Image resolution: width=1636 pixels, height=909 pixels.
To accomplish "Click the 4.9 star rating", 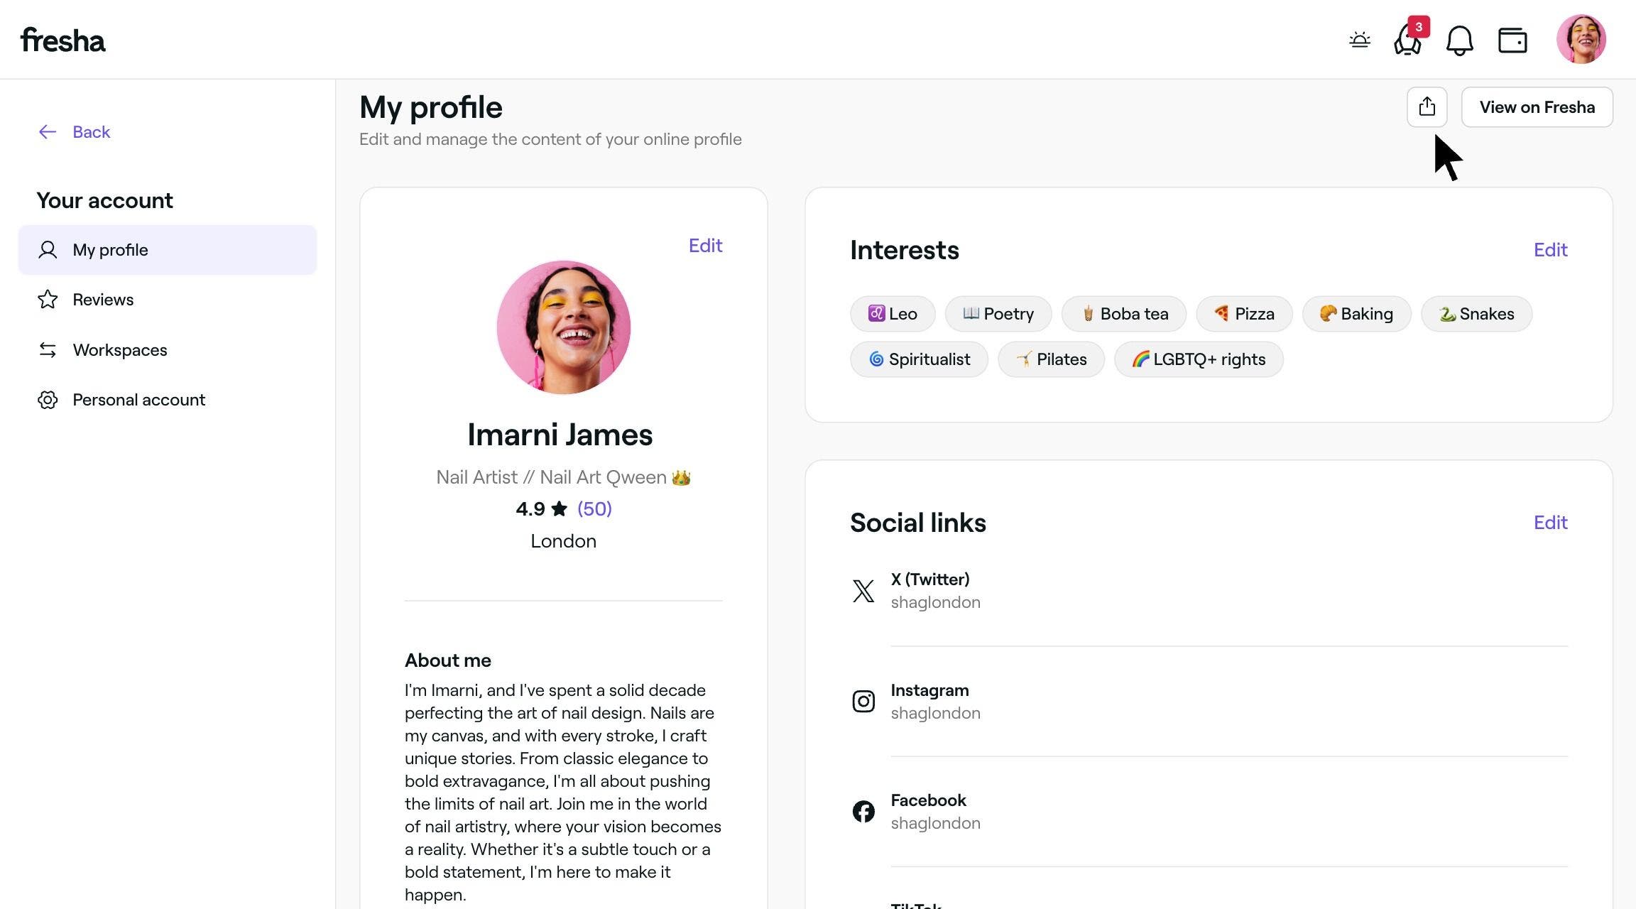I will click(541, 509).
